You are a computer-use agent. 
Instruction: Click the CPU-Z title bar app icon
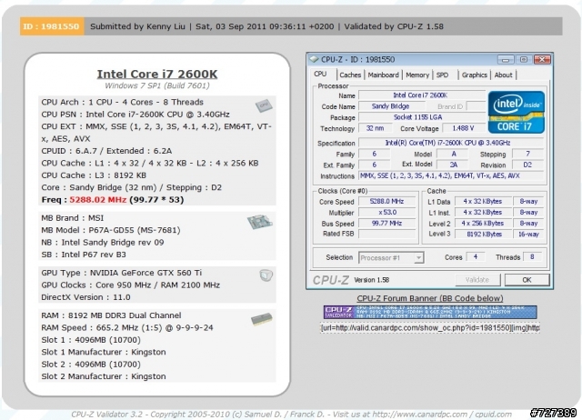point(314,59)
